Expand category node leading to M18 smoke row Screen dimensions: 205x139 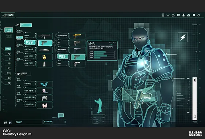tap(18, 59)
